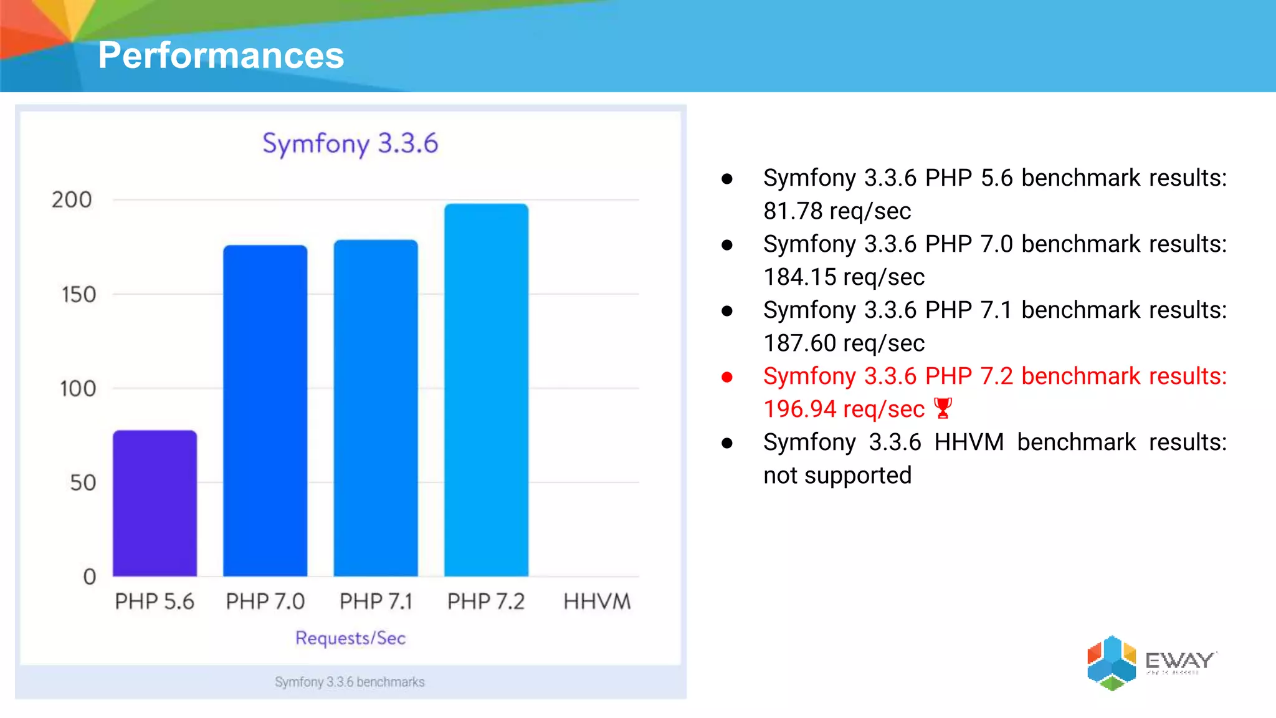
Task: Click the PHP 7.1 axis label
Action: tap(376, 601)
